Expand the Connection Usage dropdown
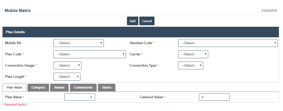The image size is (283, 111). click(67, 66)
